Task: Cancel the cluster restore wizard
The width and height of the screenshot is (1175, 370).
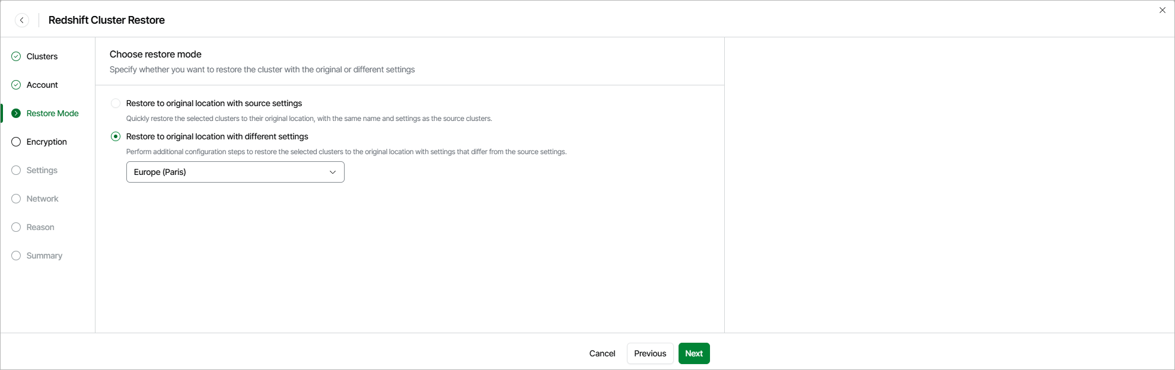Action: (x=602, y=353)
